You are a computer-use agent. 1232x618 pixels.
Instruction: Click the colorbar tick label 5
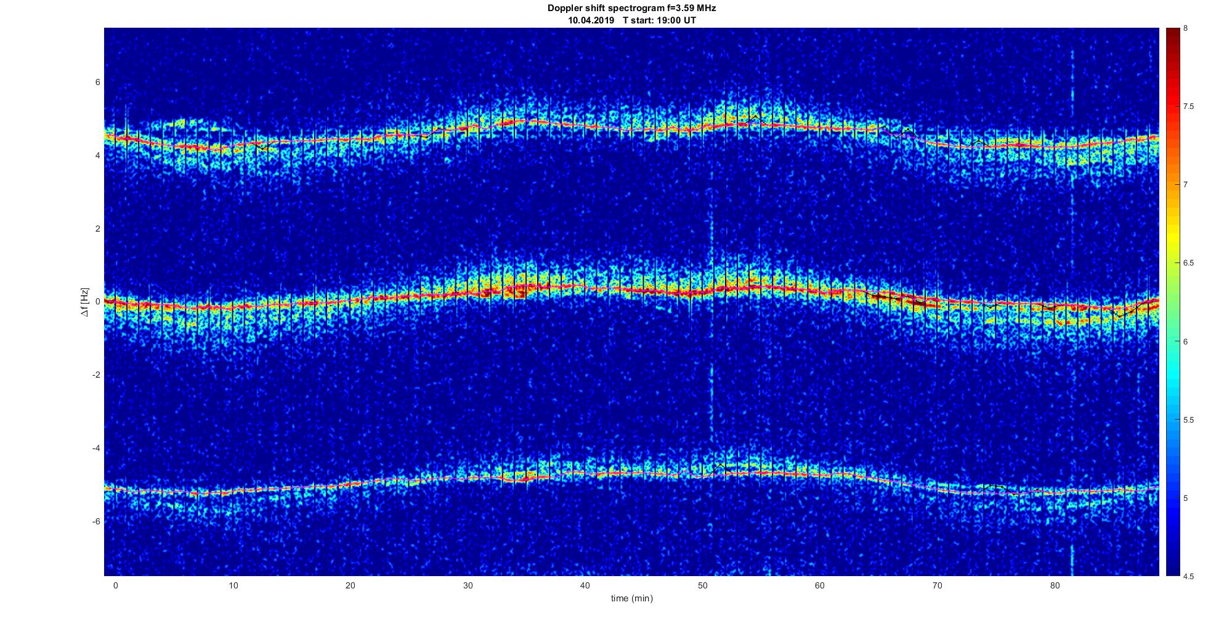[x=1186, y=498]
